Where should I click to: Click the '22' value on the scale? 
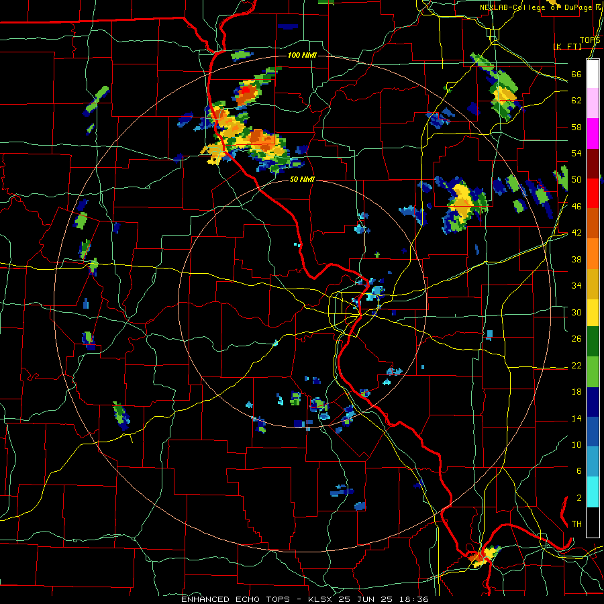[x=576, y=365]
